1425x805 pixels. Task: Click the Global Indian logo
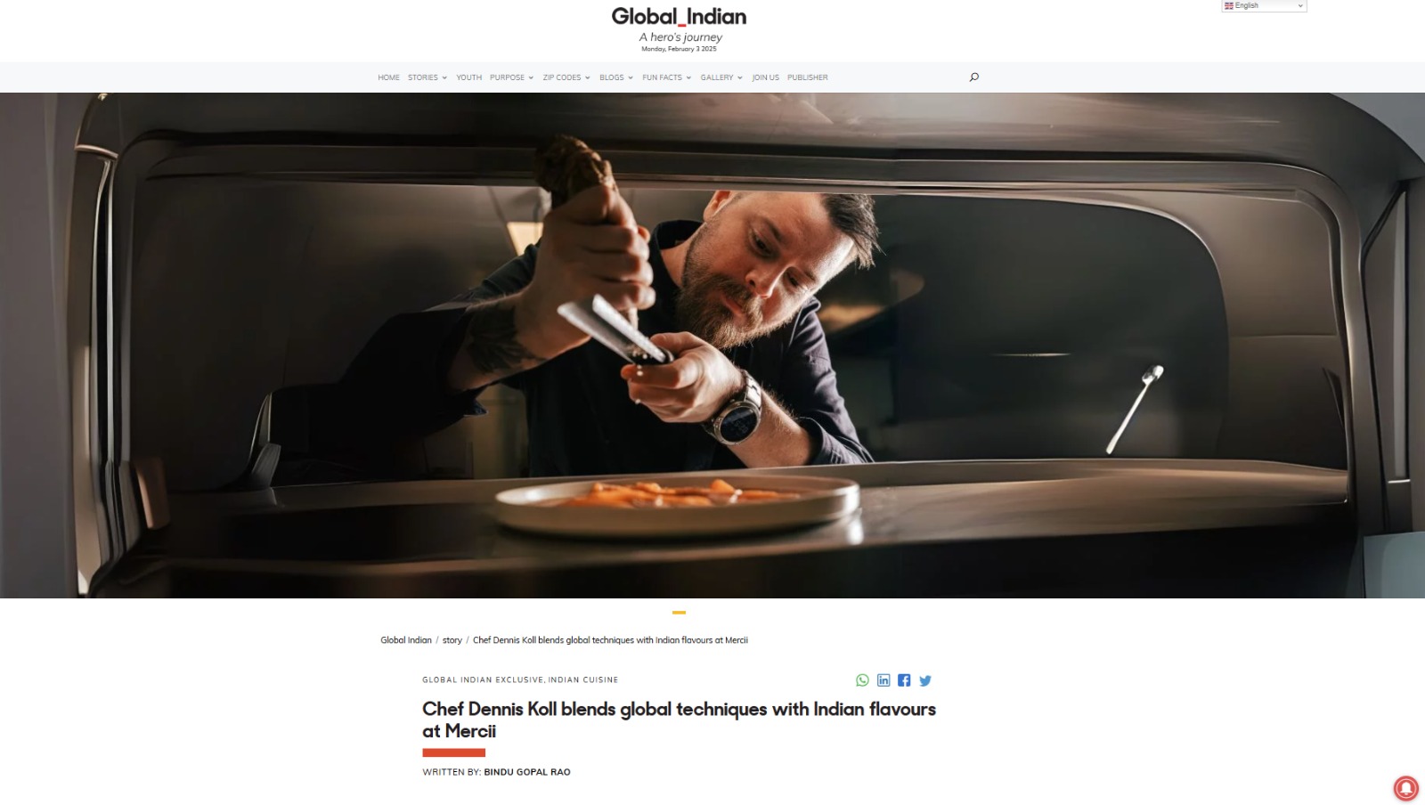(x=679, y=17)
